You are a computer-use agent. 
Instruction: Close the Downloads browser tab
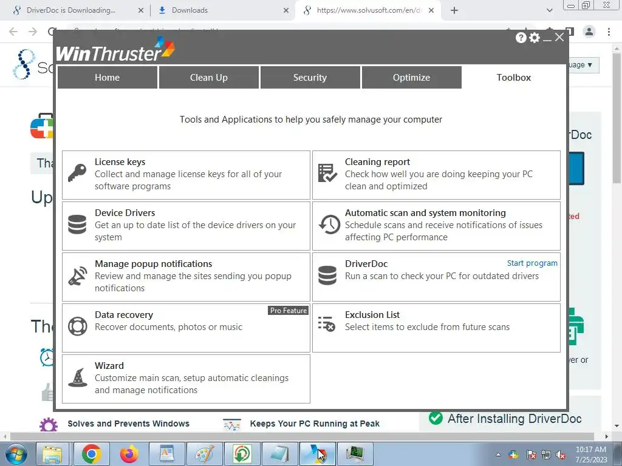[x=286, y=11]
